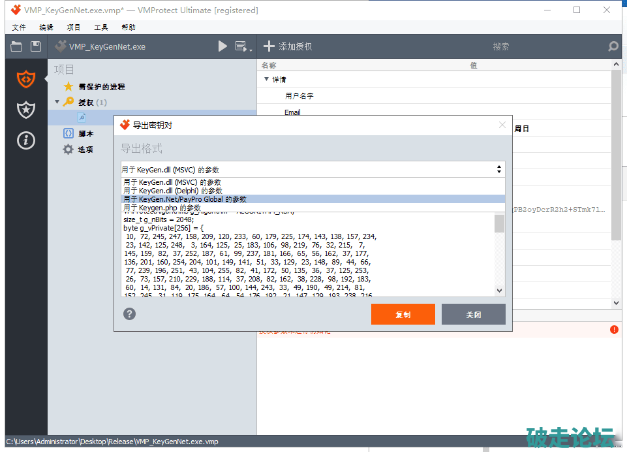Screen dimensions: 627x452
Task: Pick the Keygen.php 的参数 option
Action: (162, 208)
